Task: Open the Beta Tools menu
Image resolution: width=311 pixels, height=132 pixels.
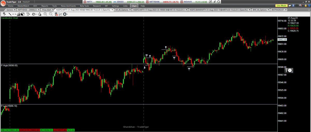Action: pyautogui.click(x=84, y=6)
